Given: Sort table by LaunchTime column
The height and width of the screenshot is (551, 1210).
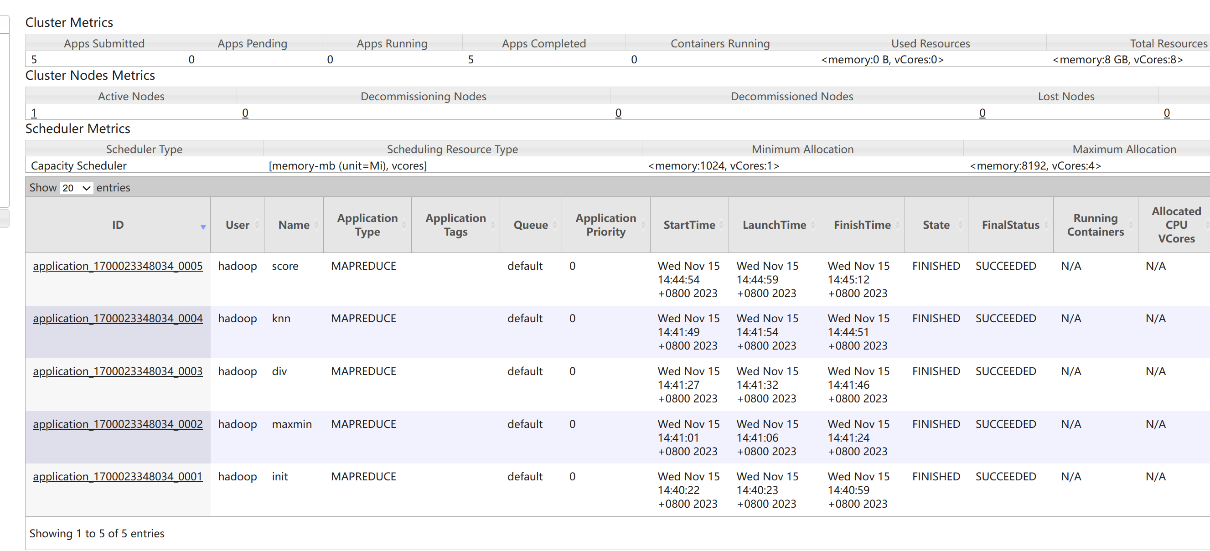Looking at the screenshot, I should point(774,225).
